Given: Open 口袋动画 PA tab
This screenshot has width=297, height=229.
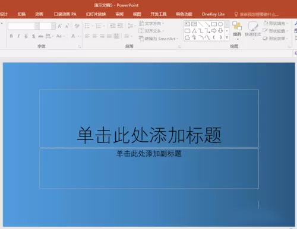Looking at the screenshot, I should click(x=65, y=14).
